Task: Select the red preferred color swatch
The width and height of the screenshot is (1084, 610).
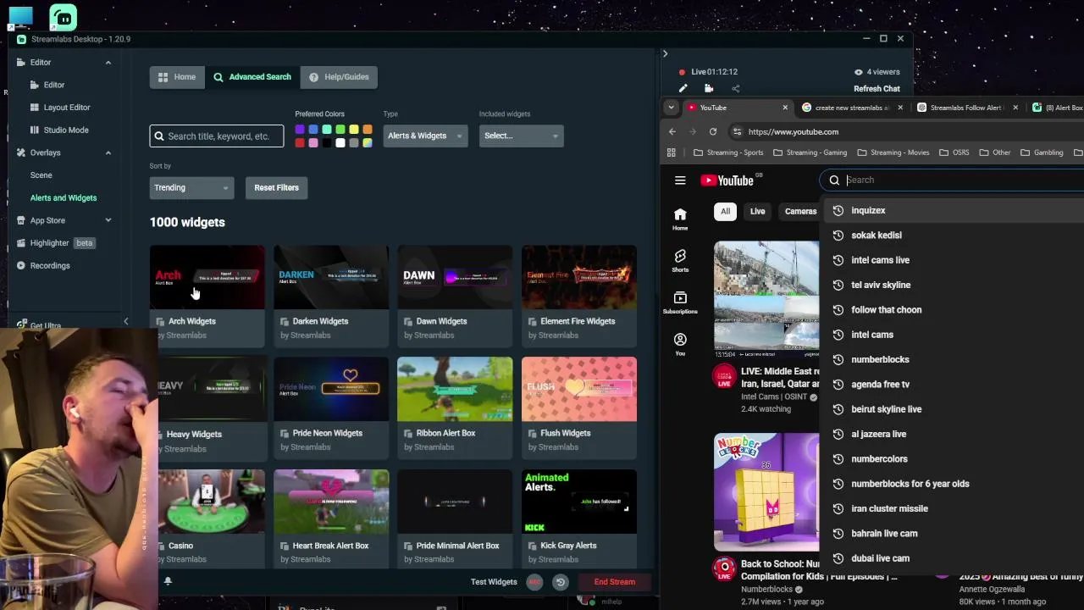Action: click(300, 143)
